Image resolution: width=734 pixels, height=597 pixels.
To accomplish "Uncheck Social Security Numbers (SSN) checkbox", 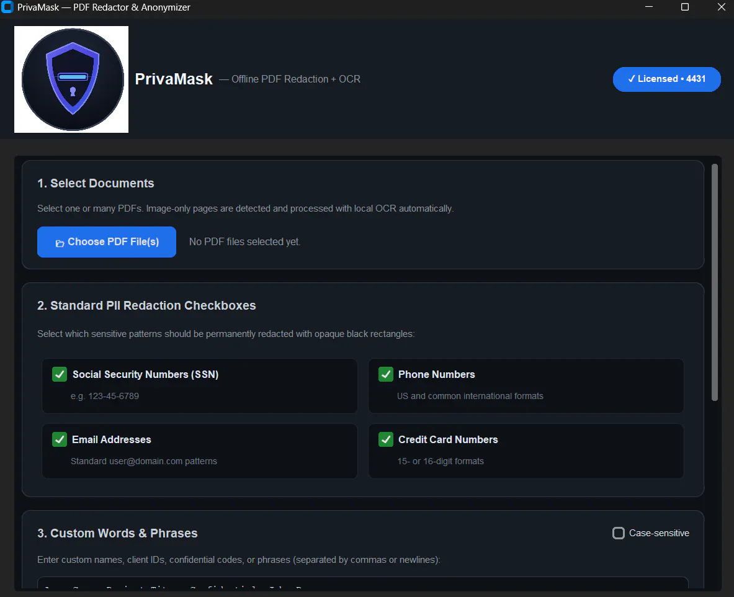I will point(60,374).
